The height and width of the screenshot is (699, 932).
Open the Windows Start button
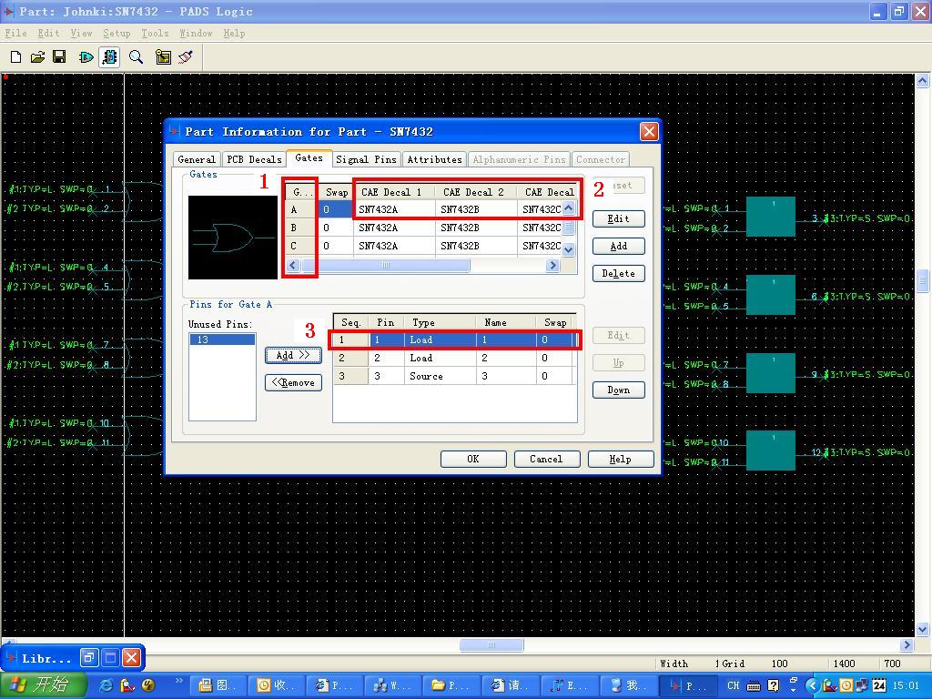(42, 685)
